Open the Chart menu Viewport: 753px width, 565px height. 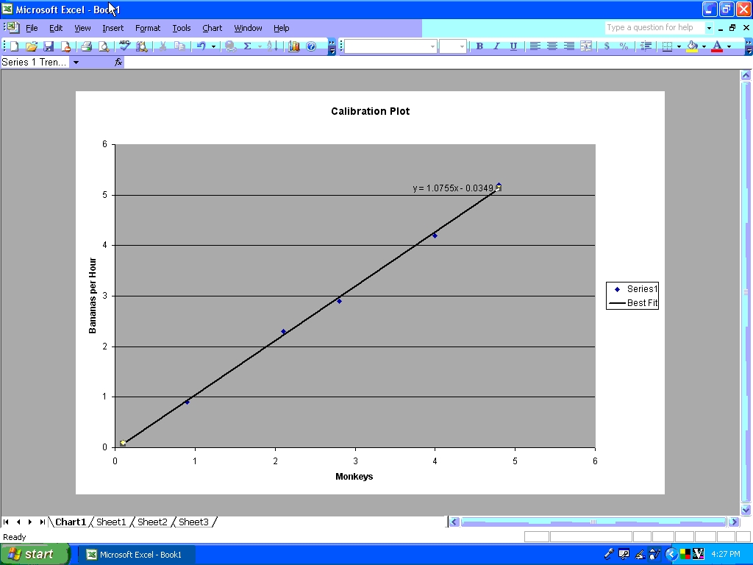[x=212, y=28]
